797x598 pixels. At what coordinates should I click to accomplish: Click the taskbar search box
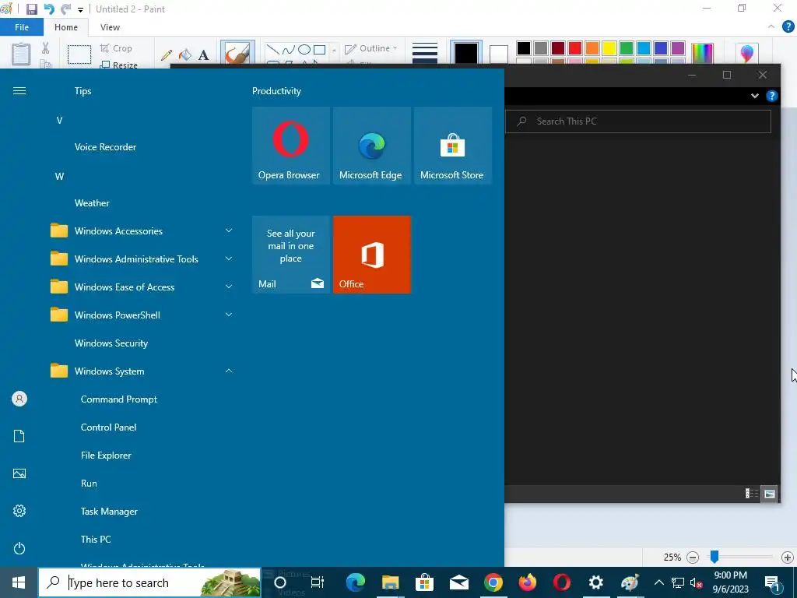point(149,582)
